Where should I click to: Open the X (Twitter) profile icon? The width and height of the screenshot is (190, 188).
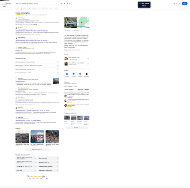coord(87,74)
